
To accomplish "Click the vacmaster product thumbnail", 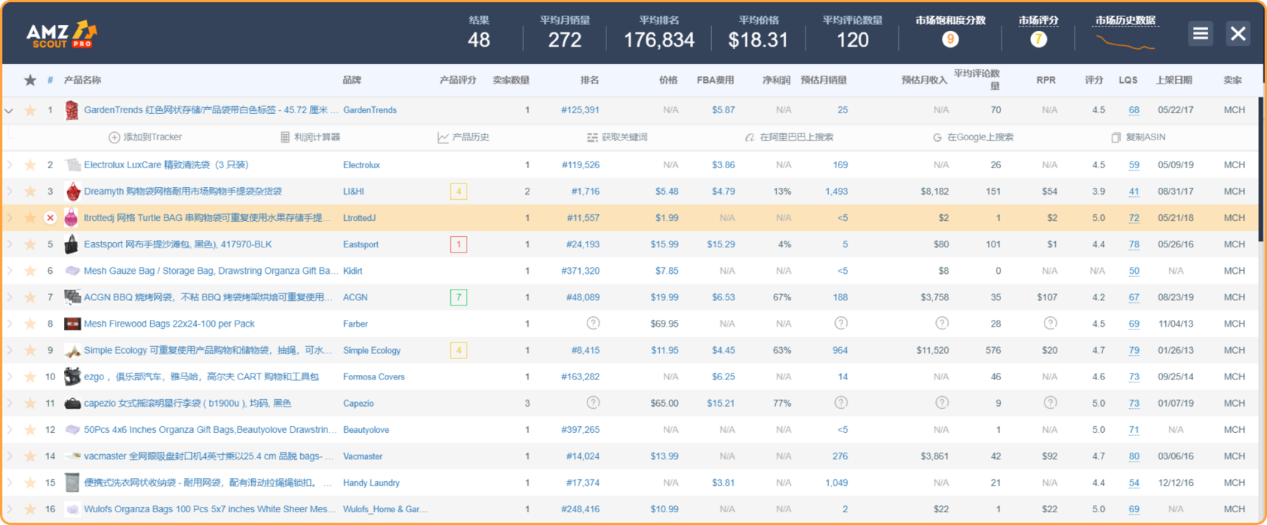I will point(72,456).
